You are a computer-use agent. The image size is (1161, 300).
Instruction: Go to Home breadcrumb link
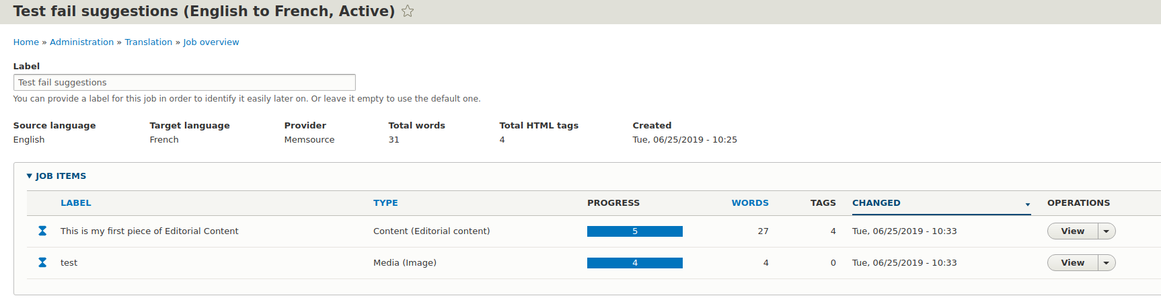tap(26, 42)
